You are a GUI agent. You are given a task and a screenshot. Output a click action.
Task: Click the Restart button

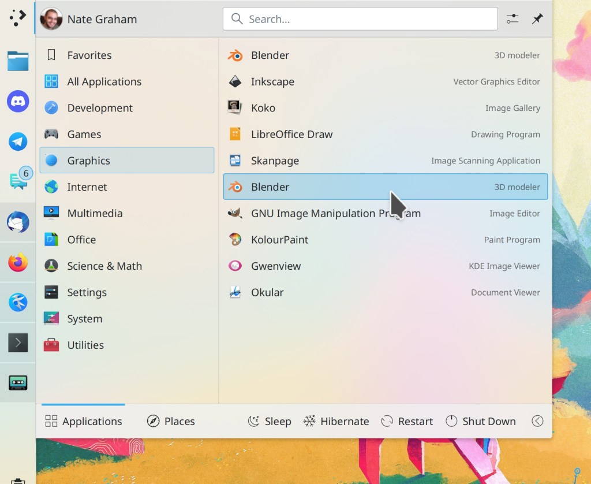click(407, 421)
